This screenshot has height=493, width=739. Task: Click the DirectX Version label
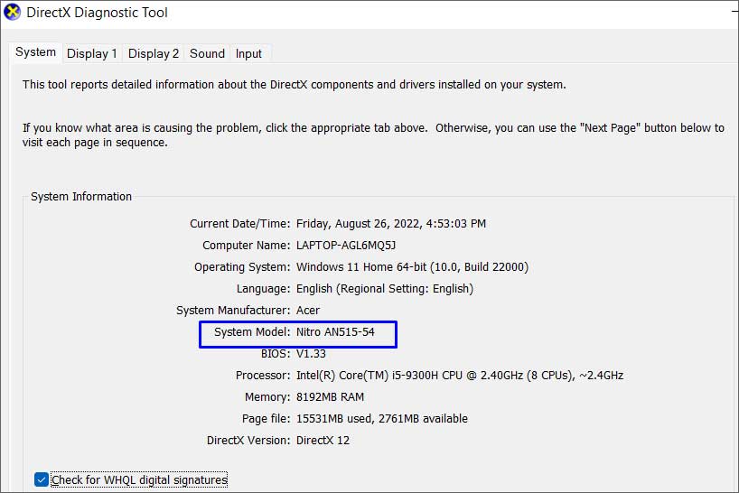point(248,441)
